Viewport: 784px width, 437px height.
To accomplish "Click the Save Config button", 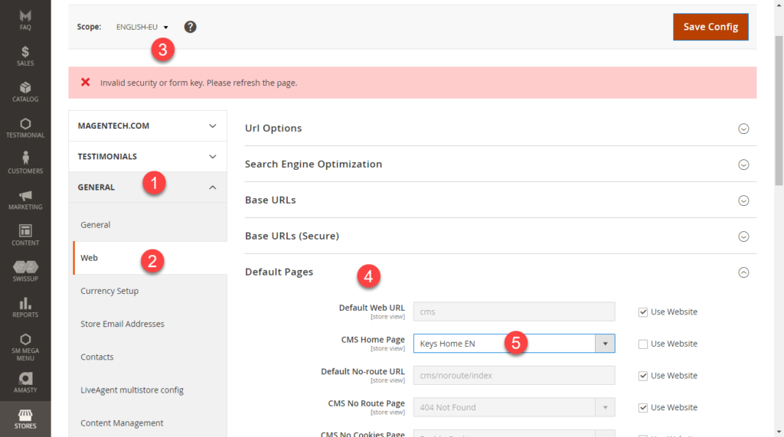I will point(710,27).
